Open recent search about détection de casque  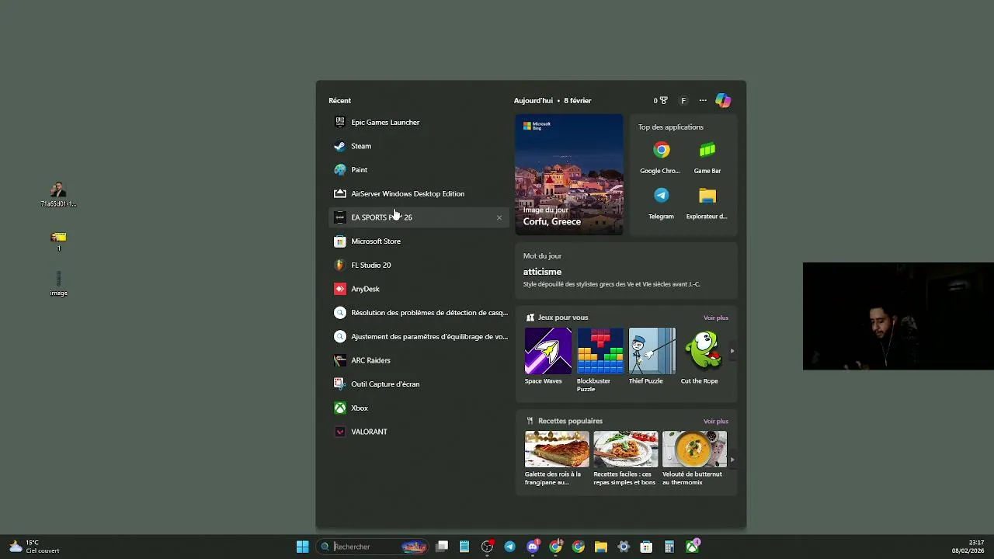[x=419, y=313]
